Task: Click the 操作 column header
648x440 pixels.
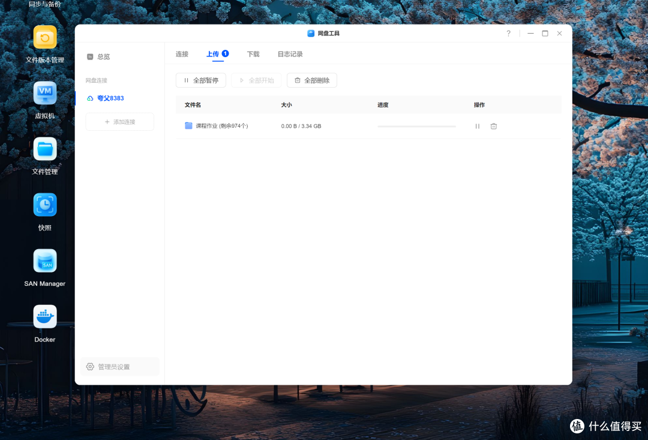Action: 479,105
